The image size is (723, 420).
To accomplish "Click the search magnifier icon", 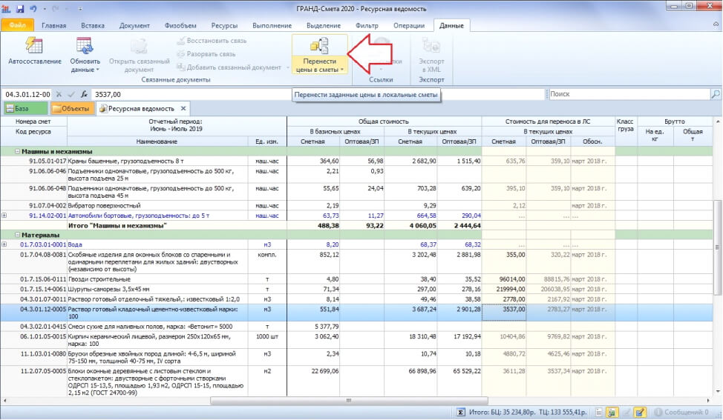I will tap(715, 94).
